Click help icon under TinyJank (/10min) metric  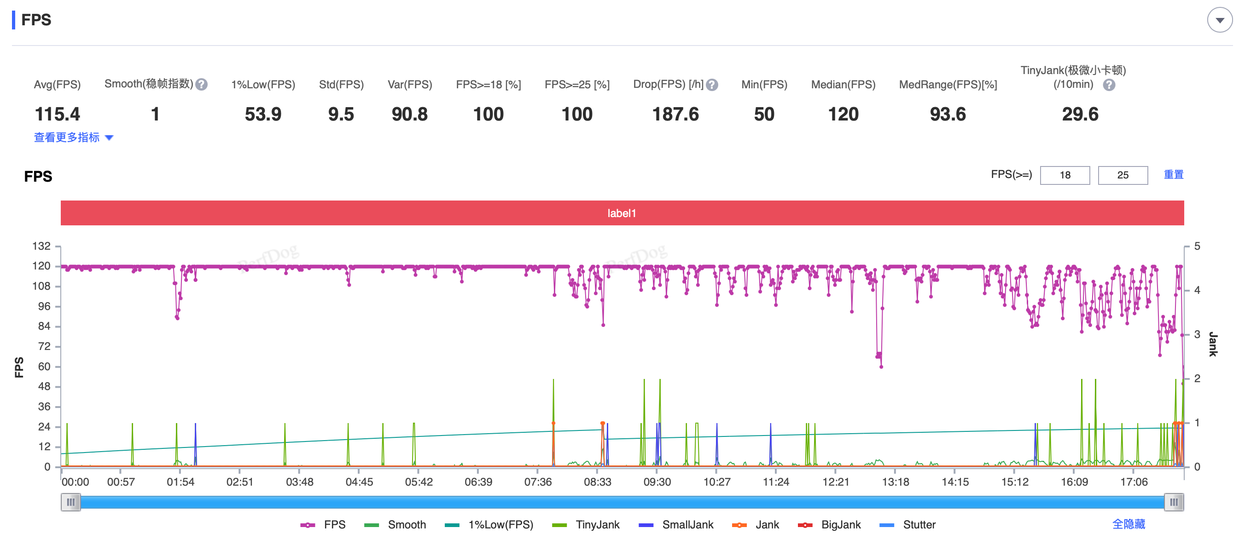(1109, 85)
